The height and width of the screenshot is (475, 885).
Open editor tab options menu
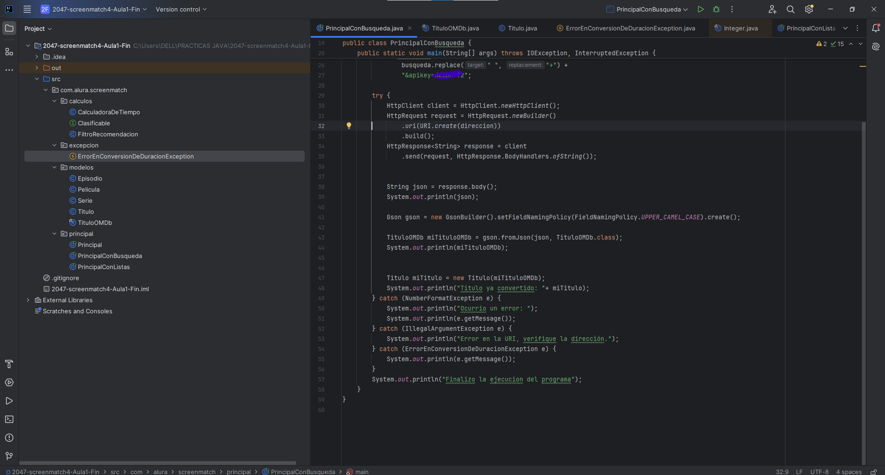click(857, 28)
